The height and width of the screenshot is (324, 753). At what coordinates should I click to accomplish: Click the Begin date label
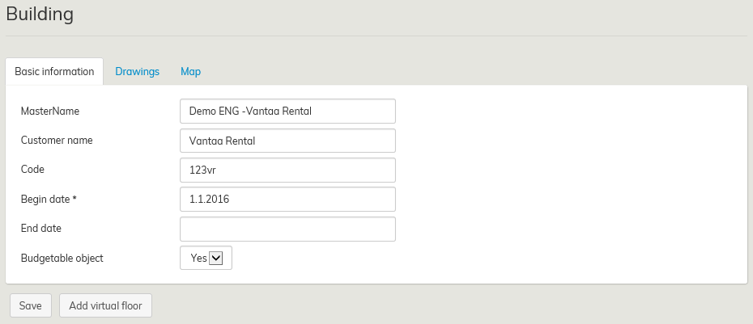tap(50, 199)
